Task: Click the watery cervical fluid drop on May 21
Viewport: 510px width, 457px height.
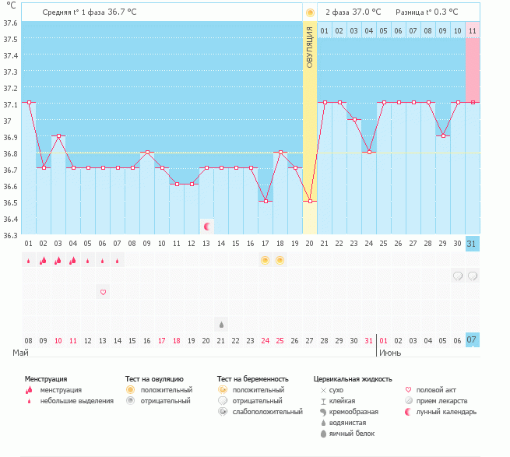Action: [221, 325]
